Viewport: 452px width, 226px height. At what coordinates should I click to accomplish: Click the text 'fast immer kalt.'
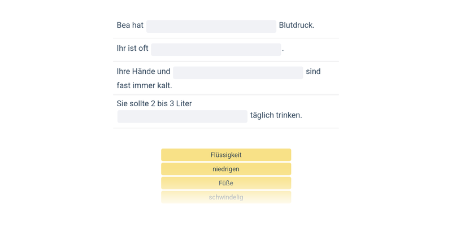(144, 86)
